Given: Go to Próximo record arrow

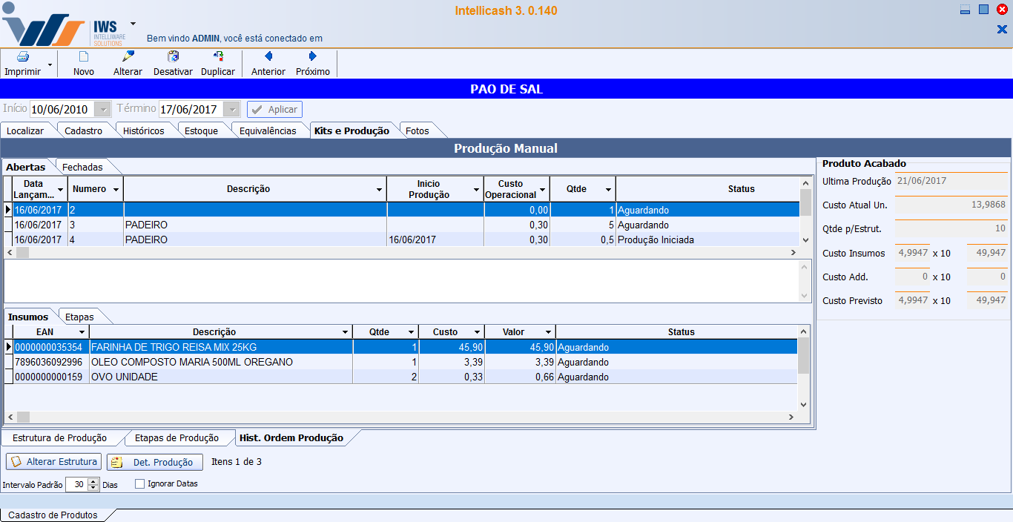Looking at the screenshot, I should tap(312, 57).
